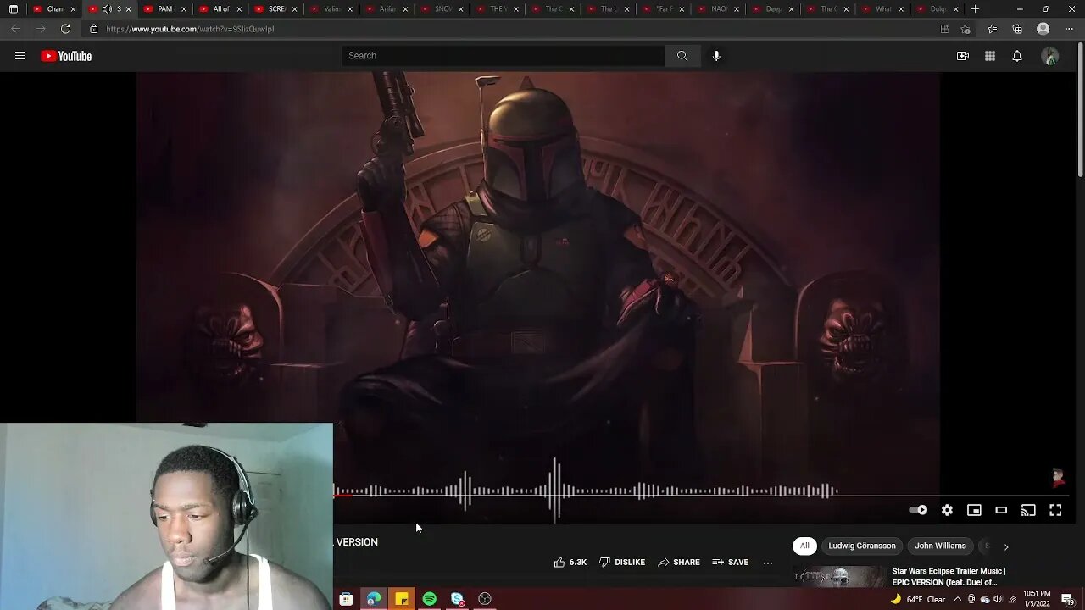Enter full screen video mode
This screenshot has height=610, width=1085.
click(1055, 510)
